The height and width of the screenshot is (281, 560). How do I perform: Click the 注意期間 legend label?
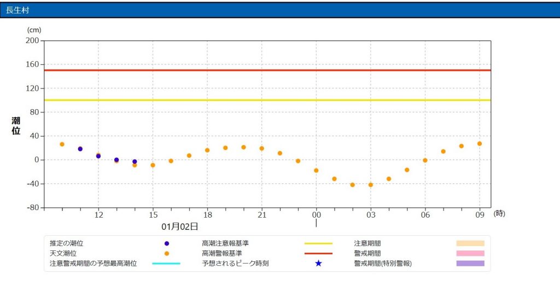pyautogui.click(x=367, y=243)
